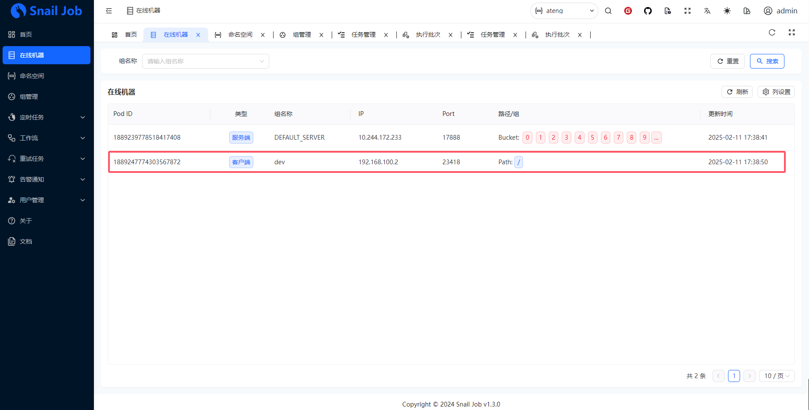The width and height of the screenshot is (809, 410).
Task: Open the GitHub repository icon
Action: (647, 11)
